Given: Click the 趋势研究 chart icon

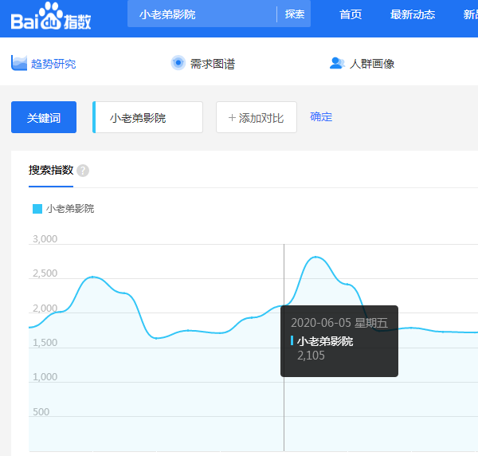Looking at the screenshot, I should click(19, 63).
